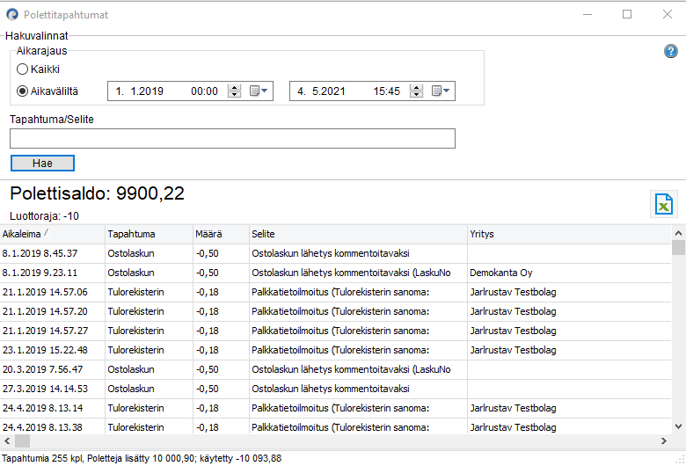Export the table with the Excel icon

(x=663, y=203)
